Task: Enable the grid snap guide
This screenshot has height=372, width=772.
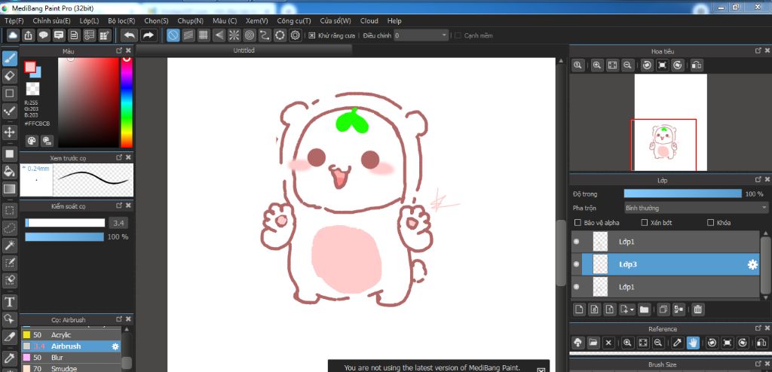Action: (x=204, y=35)
